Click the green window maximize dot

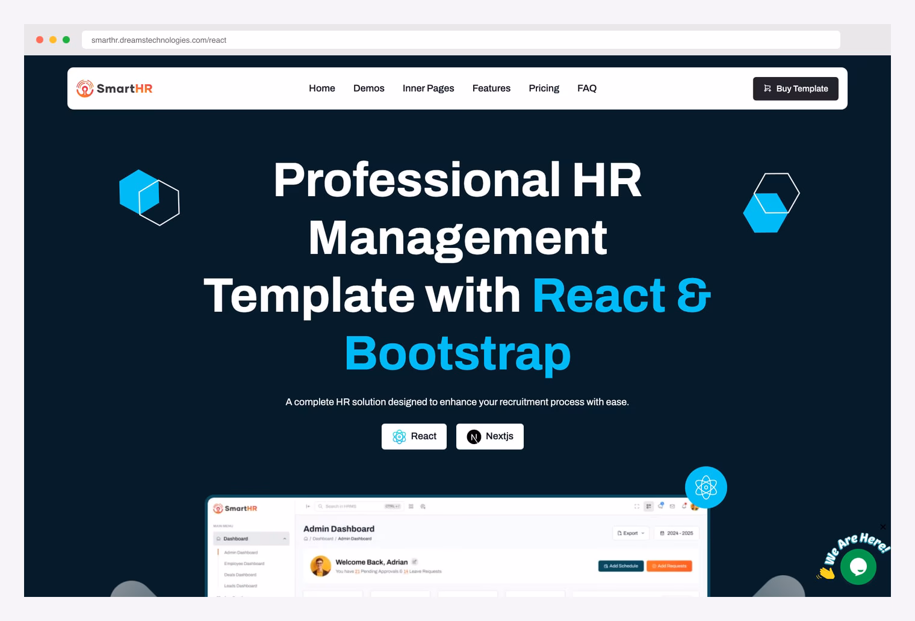(66, 40)
